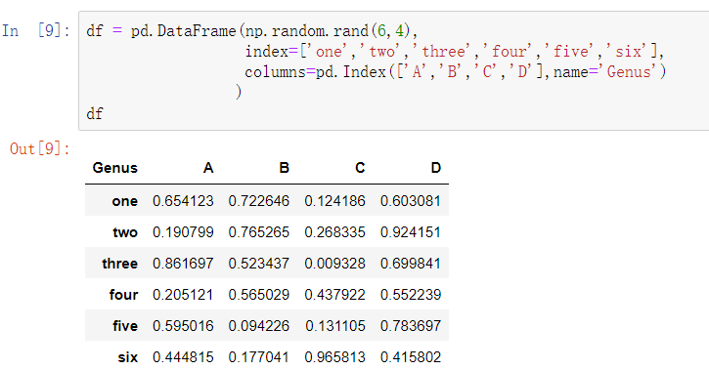The width and height of the screenshot is (709, 370).
Task: Click cell value 0.190799
Action: [183, 232]
